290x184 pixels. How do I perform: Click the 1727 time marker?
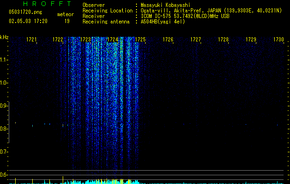[195, 40]
